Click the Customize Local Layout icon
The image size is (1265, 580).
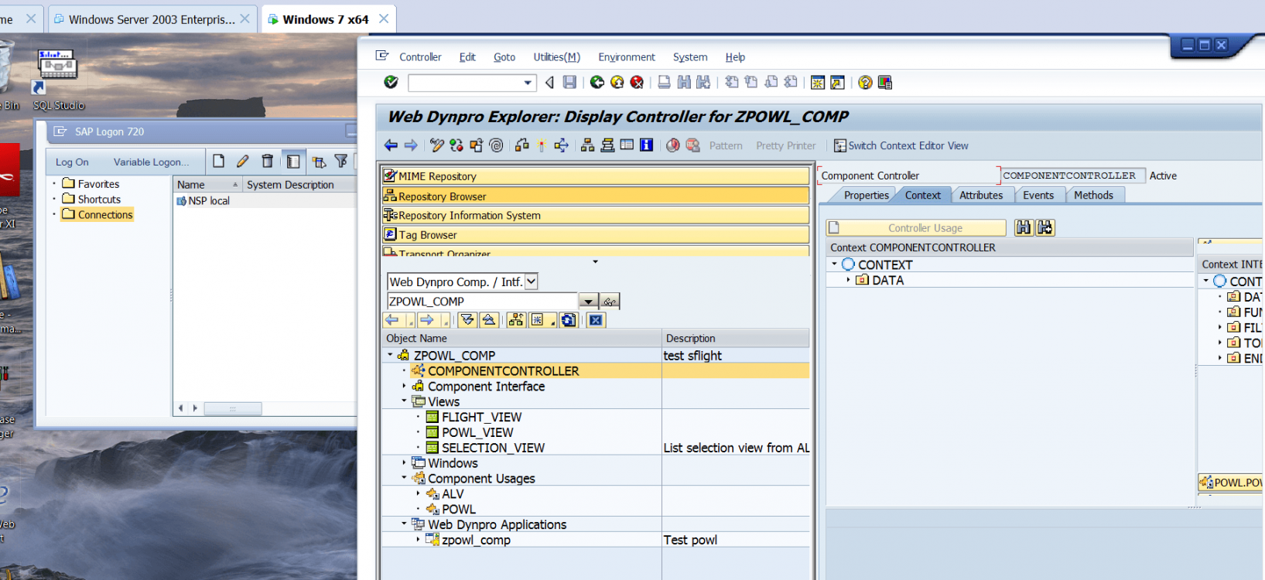point(885,82)
